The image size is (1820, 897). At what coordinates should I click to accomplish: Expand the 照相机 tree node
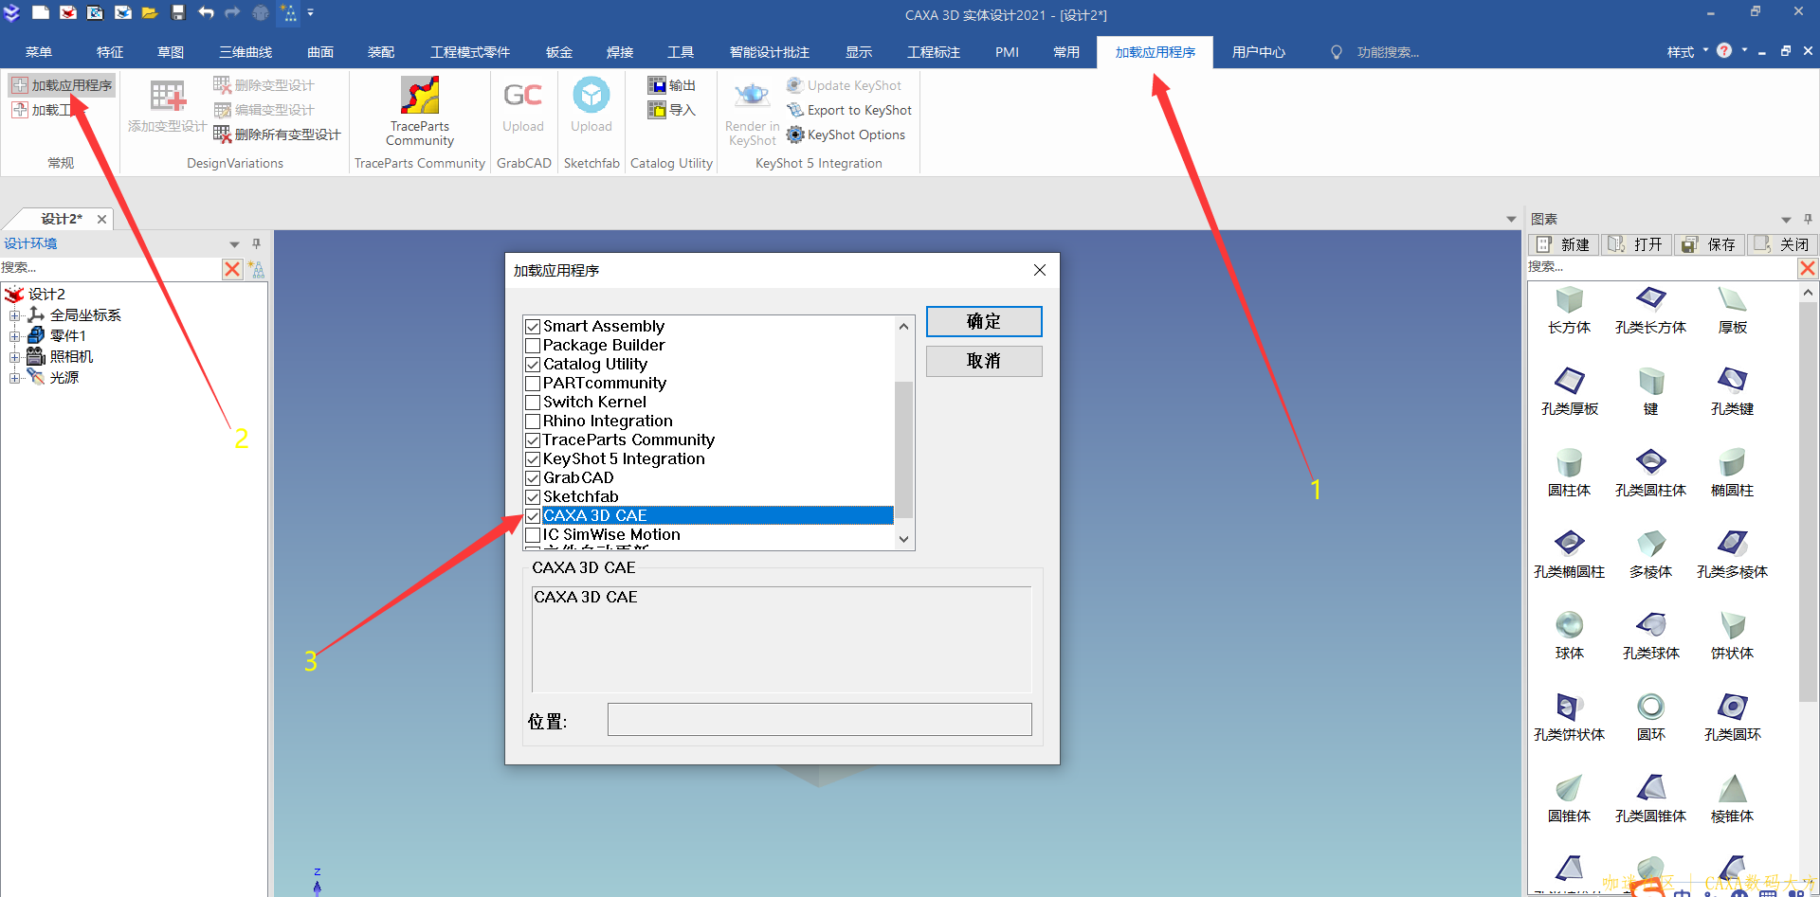(x=14, y=357)
